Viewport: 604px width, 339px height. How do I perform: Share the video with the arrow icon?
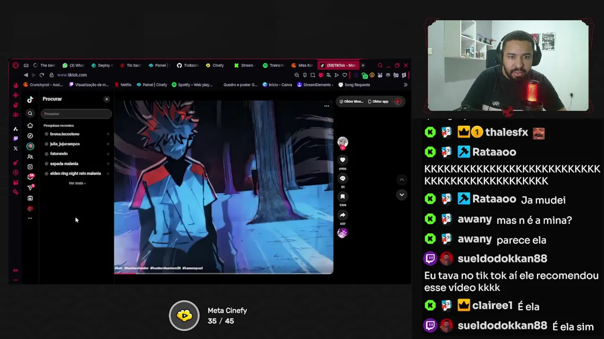coord(343,215)
